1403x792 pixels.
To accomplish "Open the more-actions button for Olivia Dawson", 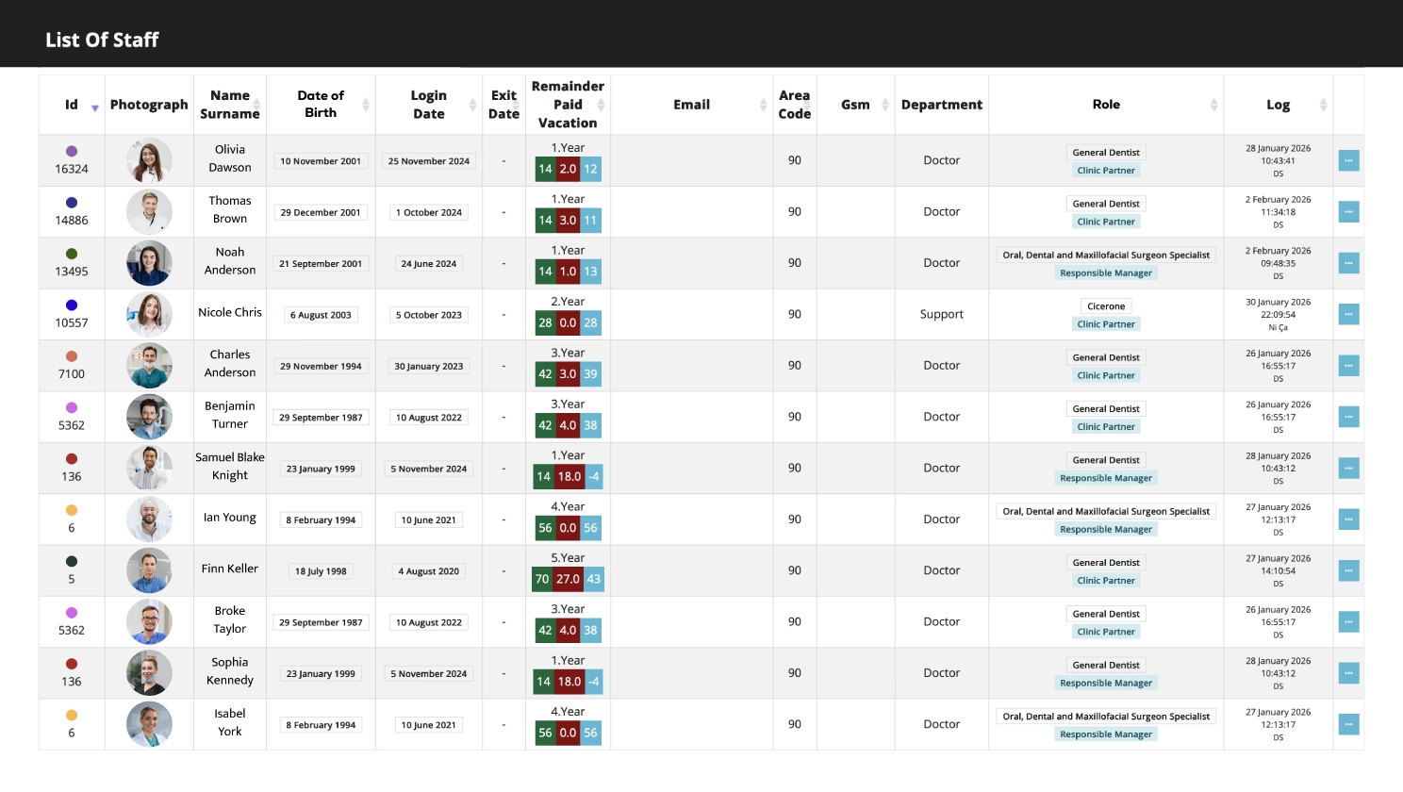I will click(1348, 161).
